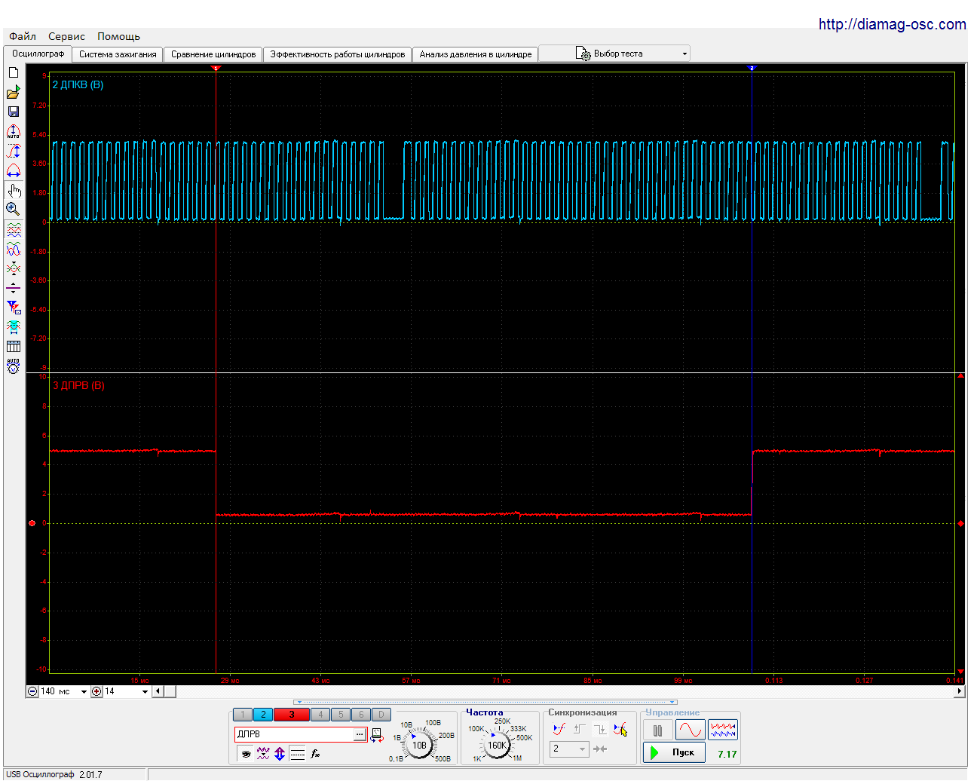This screenshot has width=977, height=784.
Task: Open the Помощь menu
Action: click(118, 36)
